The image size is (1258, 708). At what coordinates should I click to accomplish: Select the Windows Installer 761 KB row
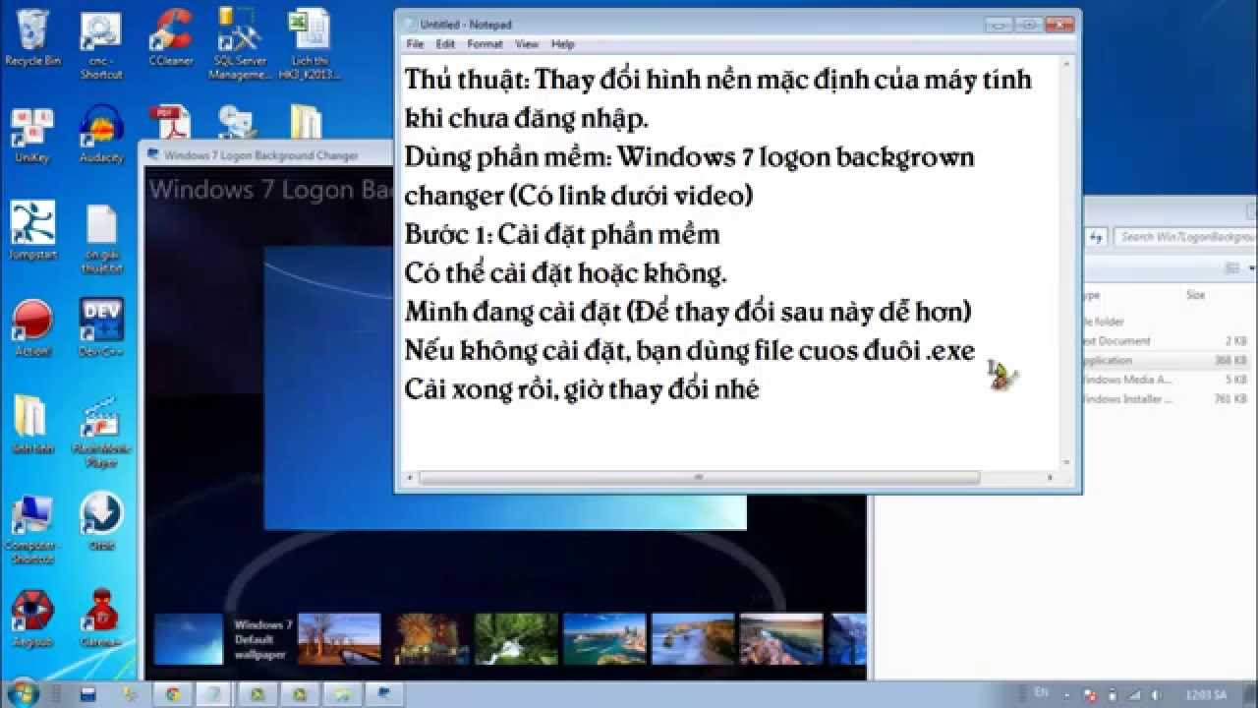(1168, 399)
